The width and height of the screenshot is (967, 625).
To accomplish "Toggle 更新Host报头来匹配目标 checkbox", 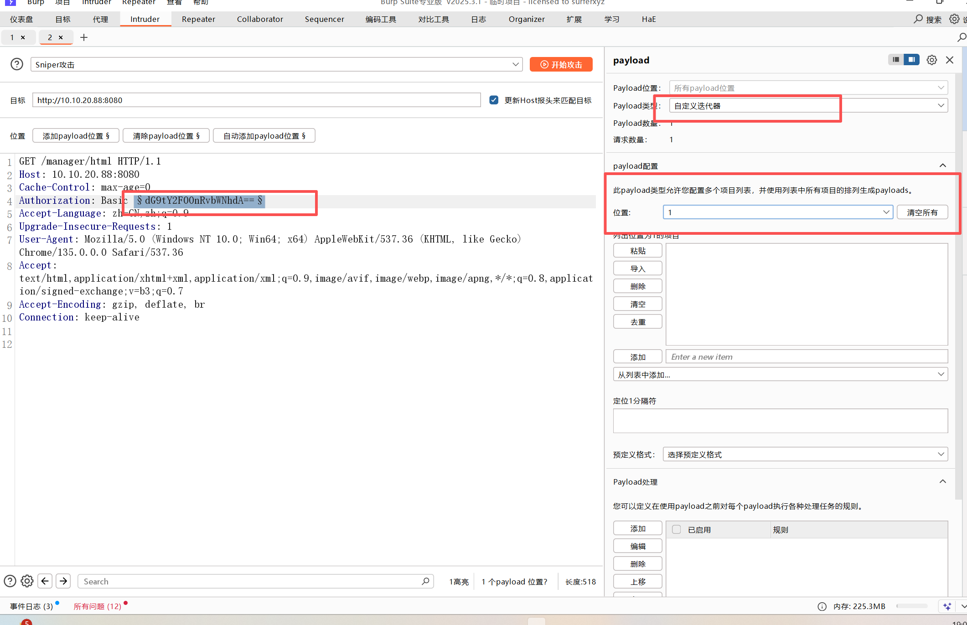I will 494,100.
